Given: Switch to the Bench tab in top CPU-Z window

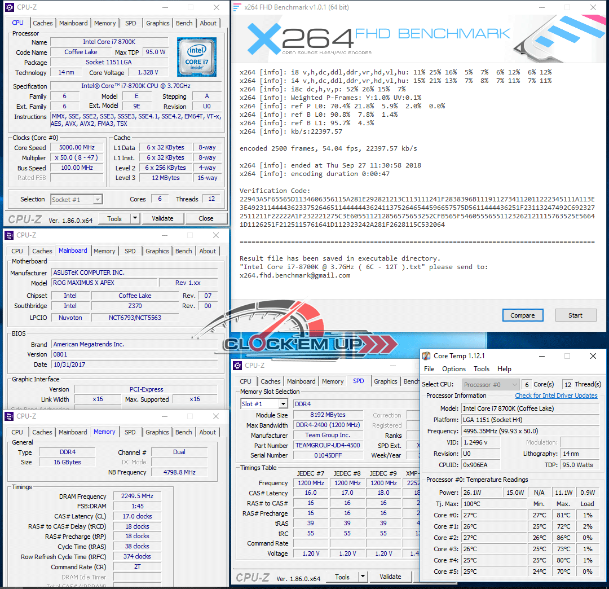Looking at the screenshot, I should coord(184,23).
